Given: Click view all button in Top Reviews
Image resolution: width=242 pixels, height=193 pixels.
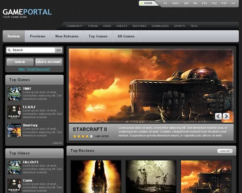Looking at the screenshot, I should (x=225, y=151).
